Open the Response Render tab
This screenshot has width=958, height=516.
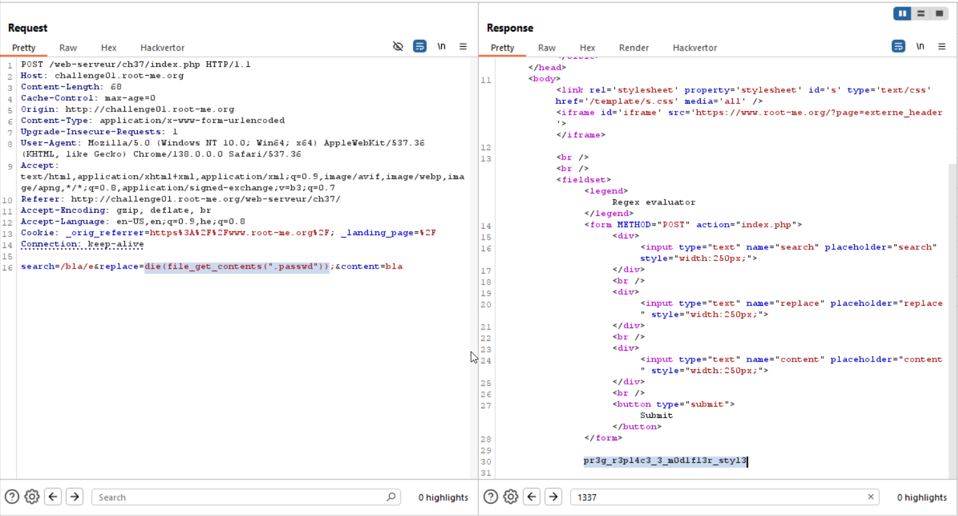click(x=634, y=47)
